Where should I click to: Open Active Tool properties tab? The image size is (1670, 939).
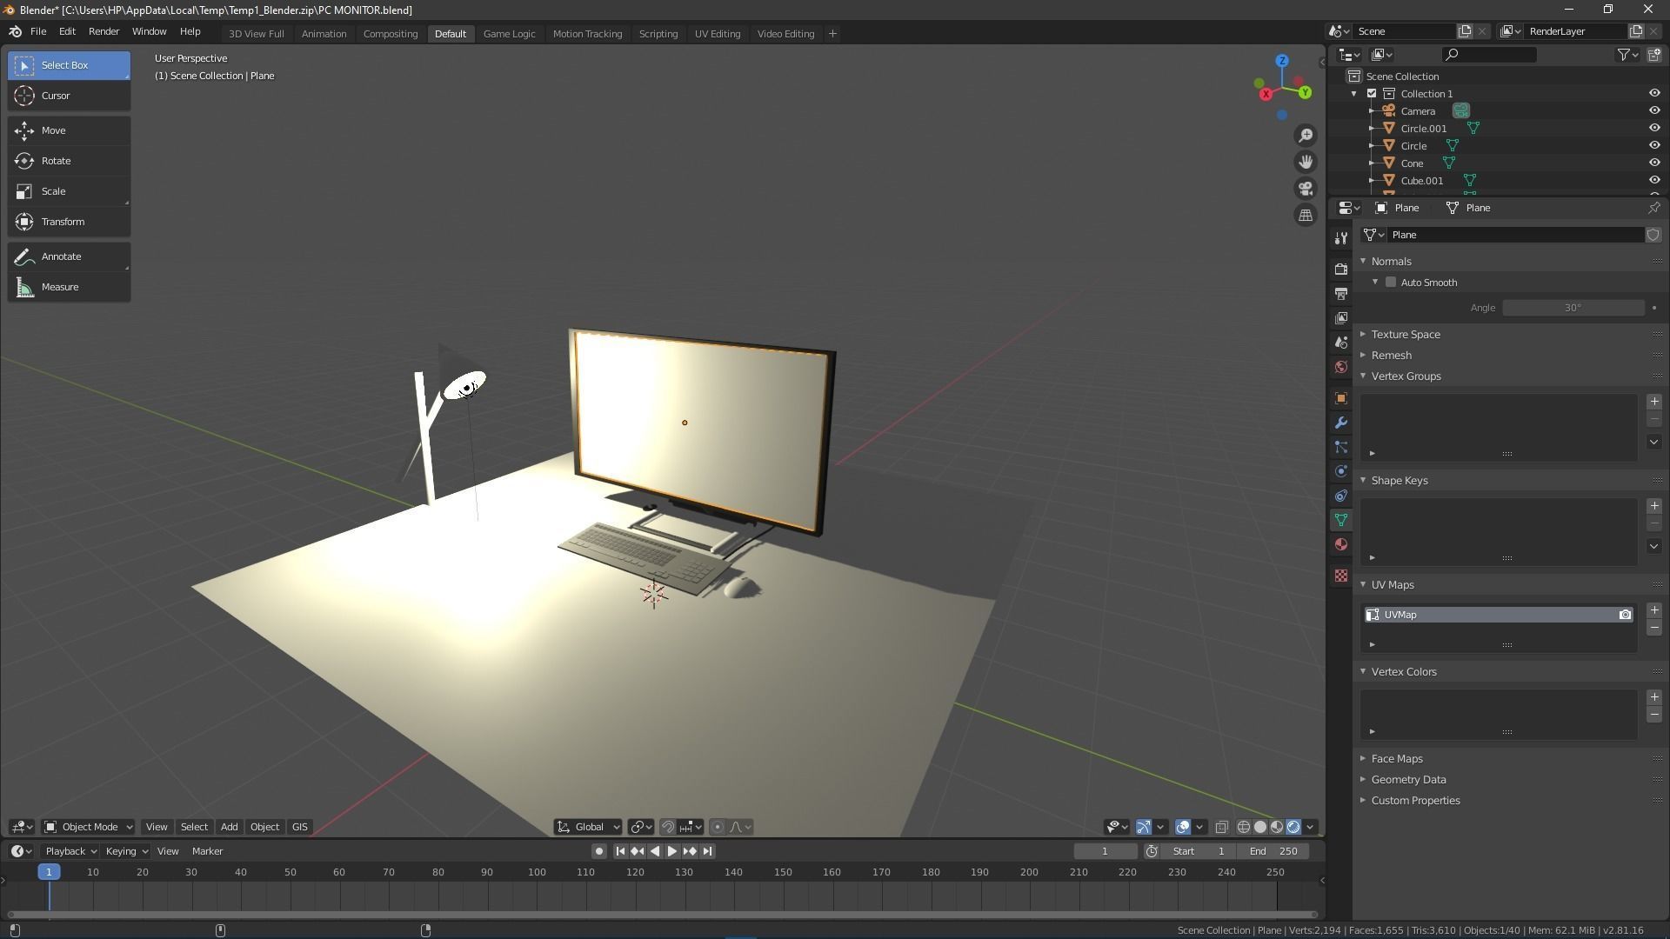click(x=1341, y=238)
